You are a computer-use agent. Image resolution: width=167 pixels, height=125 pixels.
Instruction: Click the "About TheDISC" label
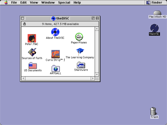click(55, 38)
